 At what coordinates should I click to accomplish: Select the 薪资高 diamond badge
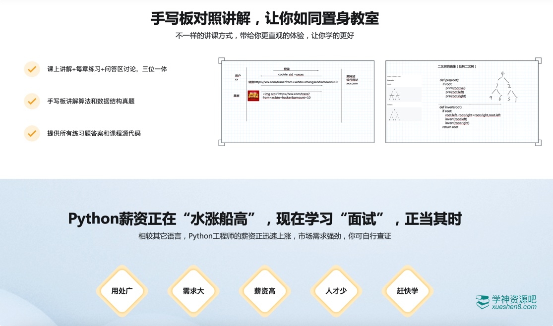point(265,291)
